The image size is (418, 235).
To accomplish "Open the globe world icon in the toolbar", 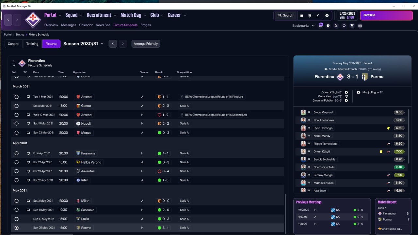I will point(310,15).
